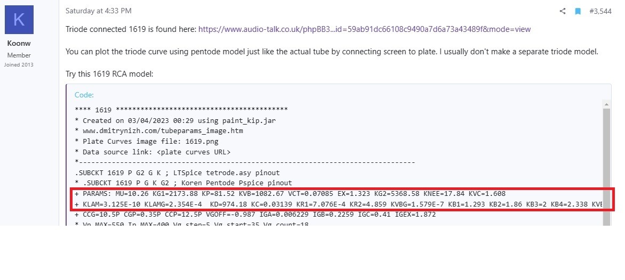Screen dimensions: 625x280
Task: Click the Koren Pentode Pspice pinout line
Action: pyautogui.click(x=183, y=183)
